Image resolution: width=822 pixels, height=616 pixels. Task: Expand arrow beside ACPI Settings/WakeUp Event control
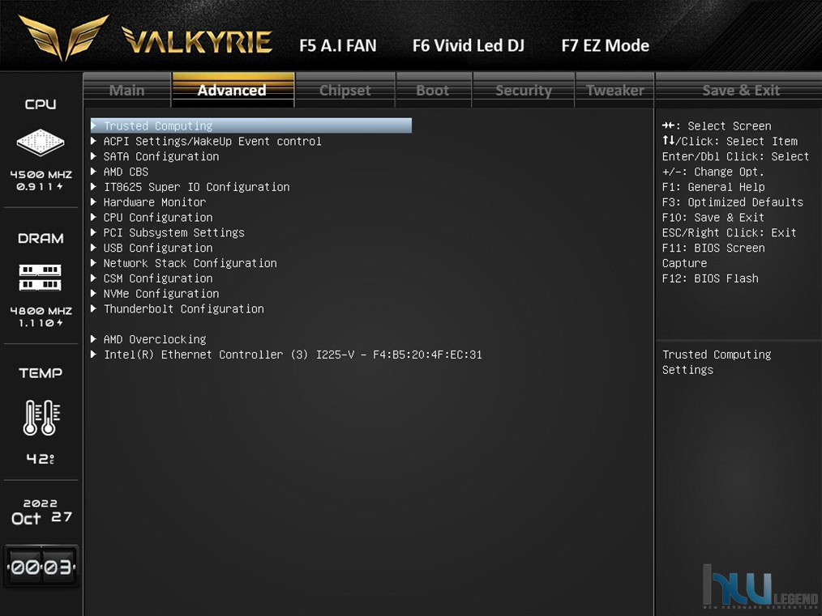coord(94,141)
